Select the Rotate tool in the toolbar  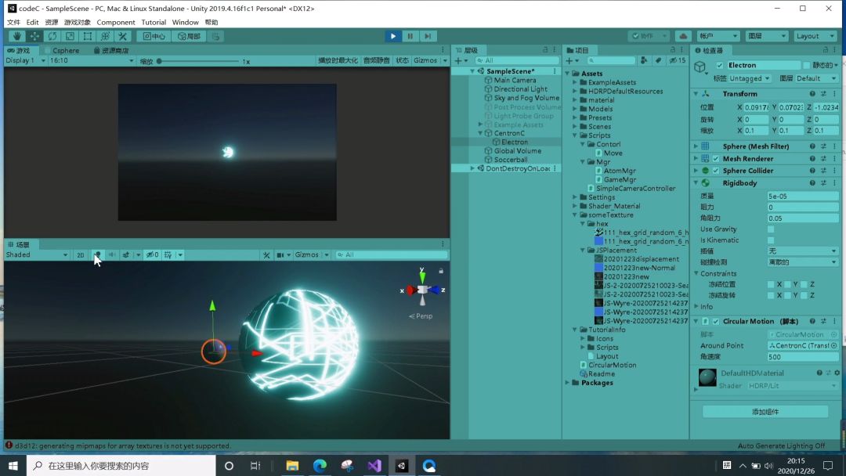52,36
